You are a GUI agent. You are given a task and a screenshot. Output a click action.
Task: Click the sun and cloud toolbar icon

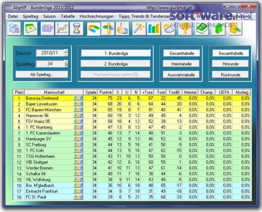(168, 28)
